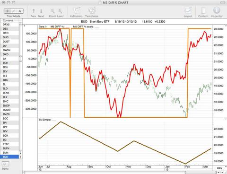
Task: Open the Daily interval dropdown
Action: 220,168
